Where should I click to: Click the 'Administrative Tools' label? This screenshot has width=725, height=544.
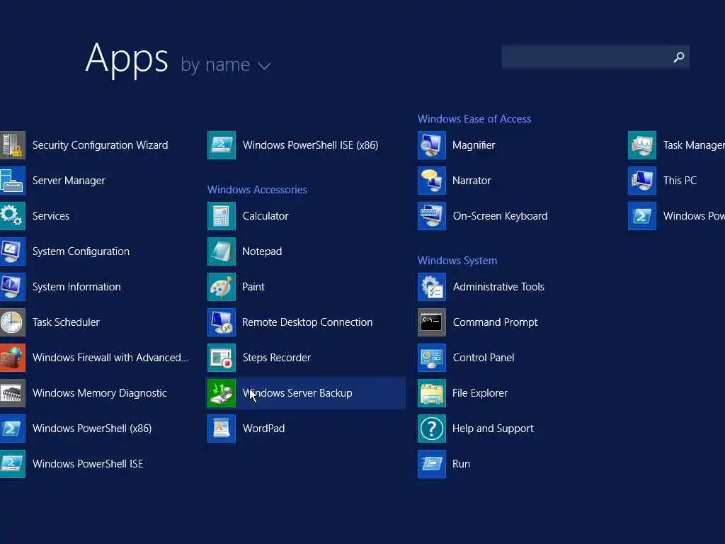(498, 287)
